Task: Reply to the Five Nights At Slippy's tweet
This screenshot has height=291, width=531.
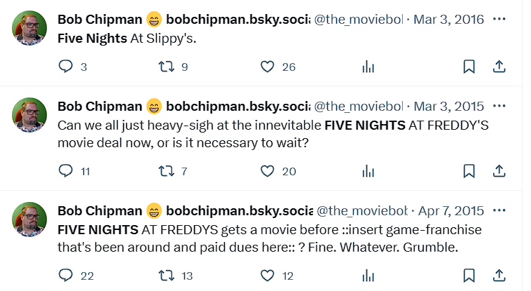Action: [x=65, y=67]
